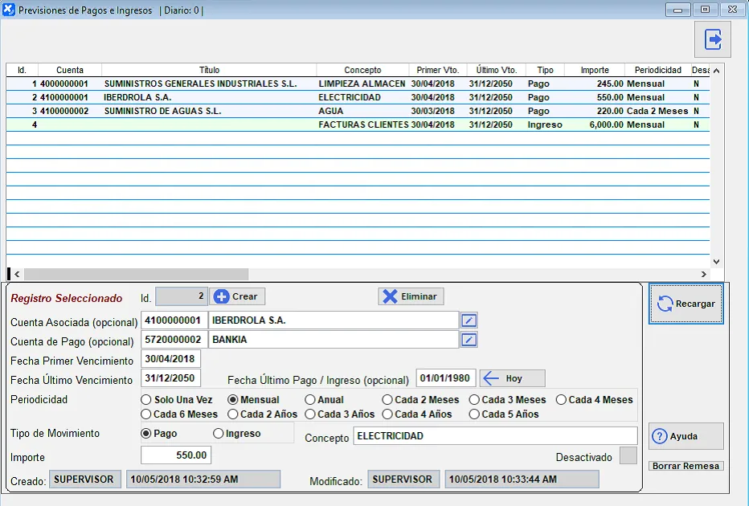Select Ingreso as movement type
Screen dimensions: 749x506
(219, 434)
